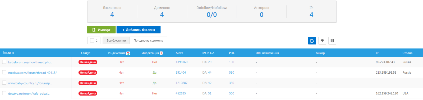
Task: Click the Импорт button
Action: 101,30
